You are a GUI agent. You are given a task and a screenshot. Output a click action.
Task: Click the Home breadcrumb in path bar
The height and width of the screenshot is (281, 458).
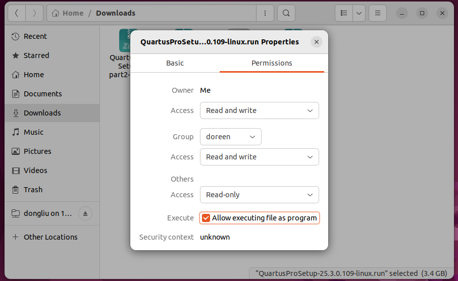point(68,13)
